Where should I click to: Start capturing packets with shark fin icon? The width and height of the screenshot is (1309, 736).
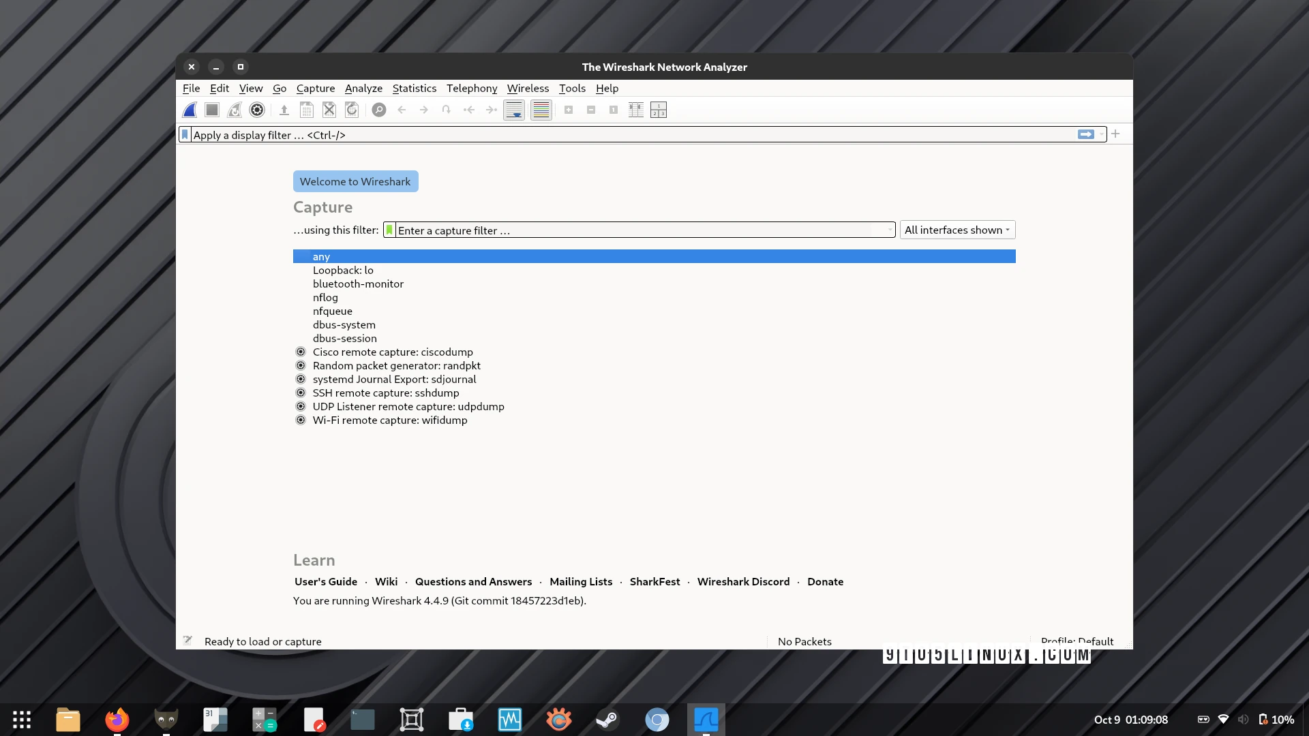pos(190,110)
